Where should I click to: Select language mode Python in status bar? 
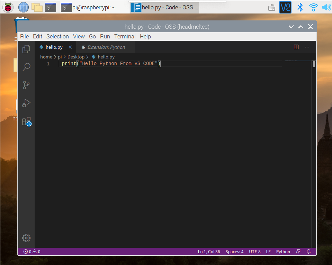[x=283, y=252]
